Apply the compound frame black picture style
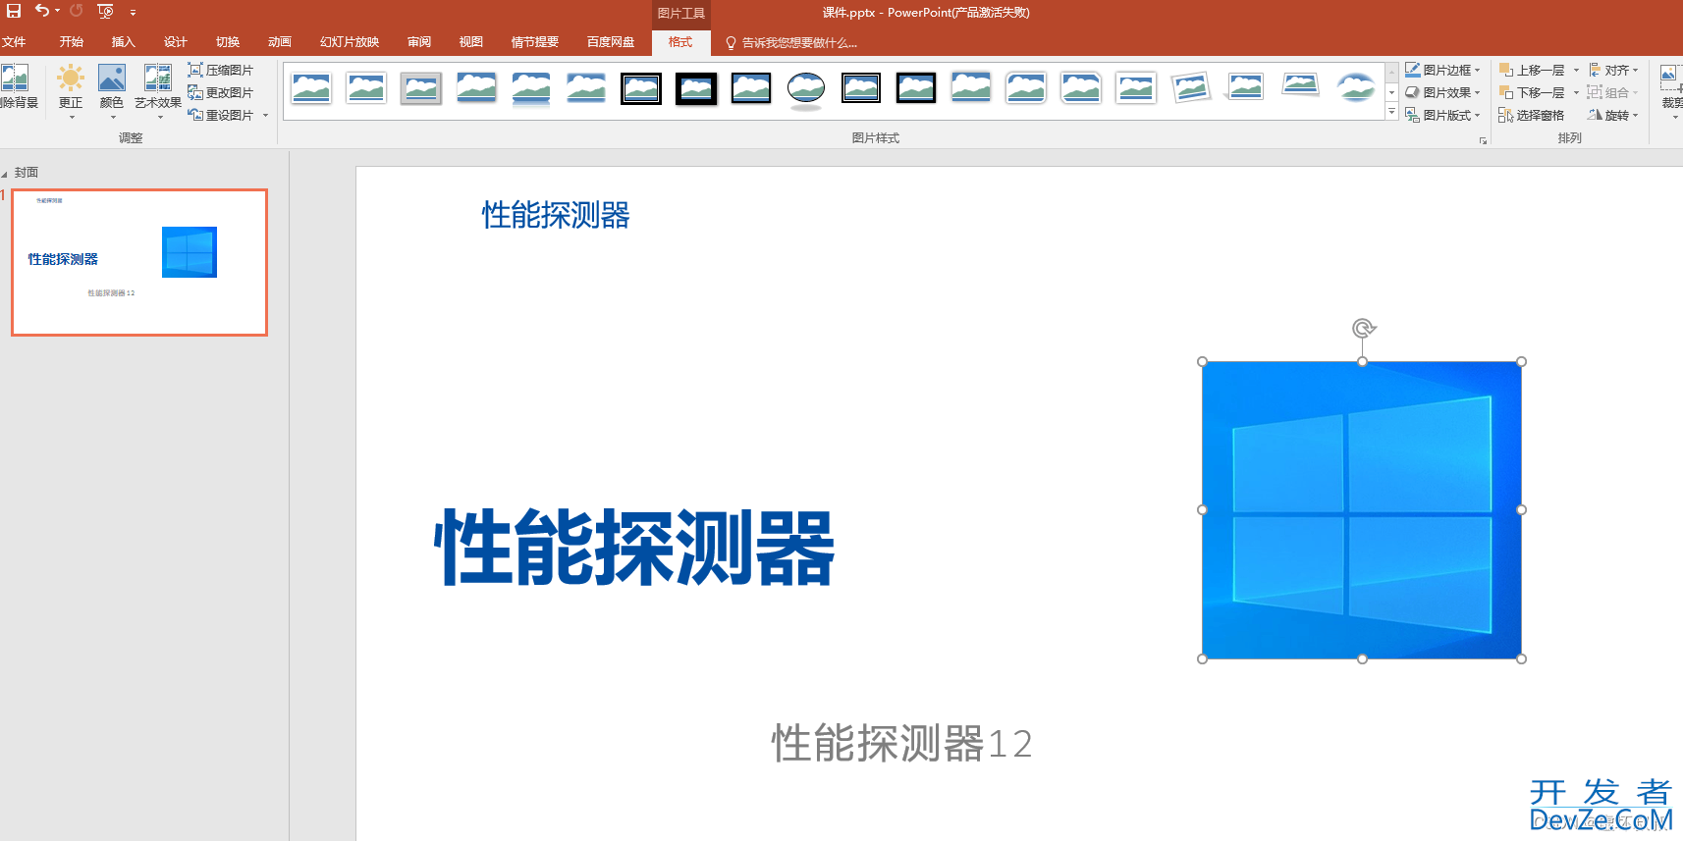Viewport: 1683px width, 841px height. [861, 88]
